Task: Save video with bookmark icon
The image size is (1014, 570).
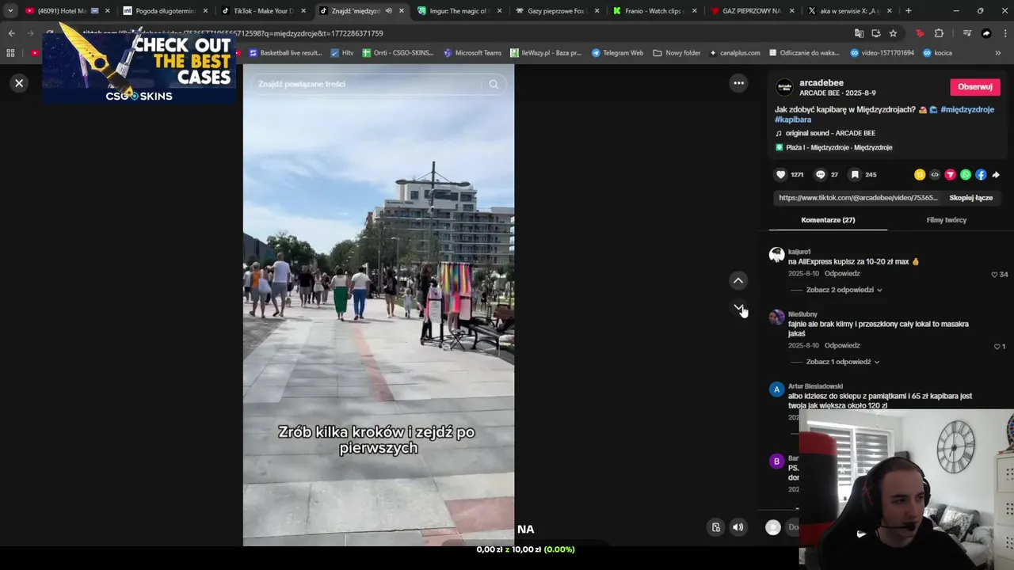Action: 855,175
